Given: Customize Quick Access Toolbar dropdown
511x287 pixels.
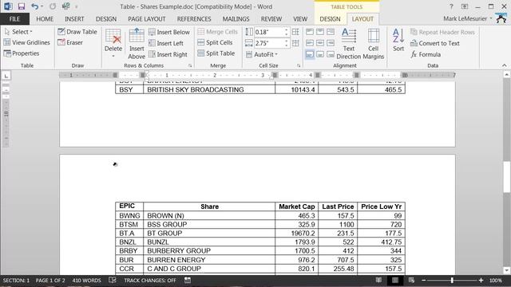Looking at the screenshot, I should click(77, 6).
